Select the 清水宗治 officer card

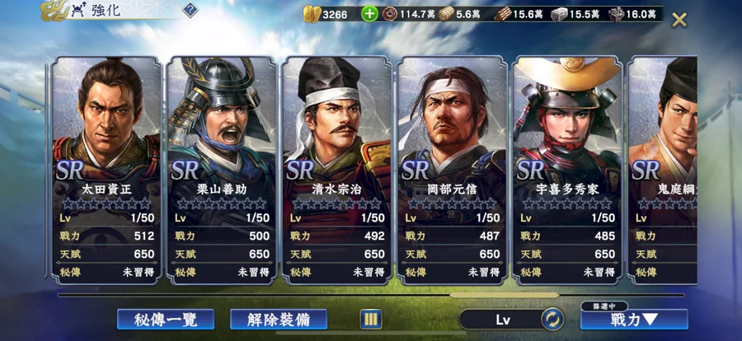pyautogui.click(x=337, y=170)
